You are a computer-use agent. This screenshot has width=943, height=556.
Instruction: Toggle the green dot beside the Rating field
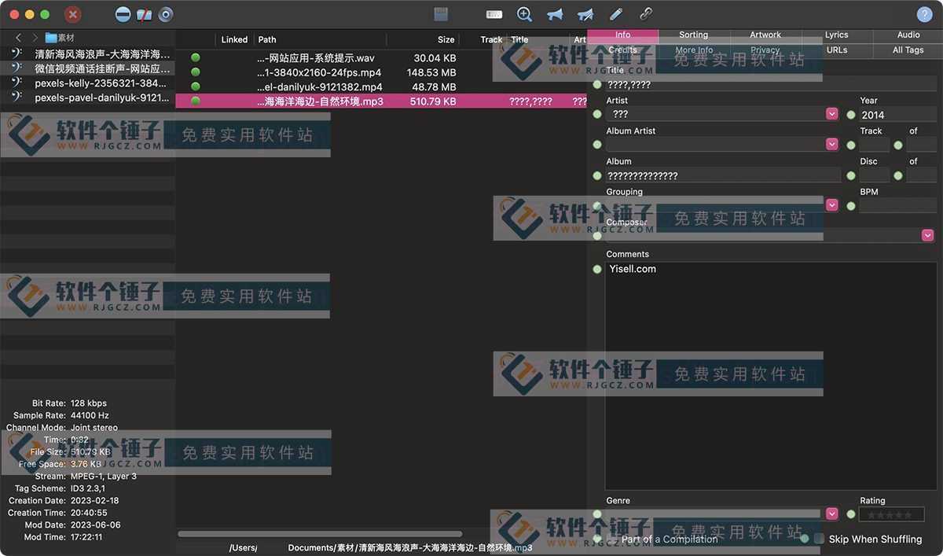(851, 514)
